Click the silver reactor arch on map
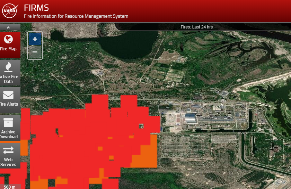Screen dimensions: 291x189 (x=191, y=118)
